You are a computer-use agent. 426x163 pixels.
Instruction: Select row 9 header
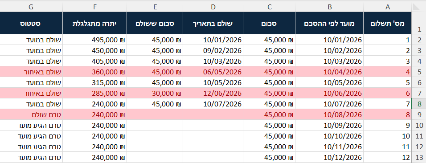tap(419, 114)
